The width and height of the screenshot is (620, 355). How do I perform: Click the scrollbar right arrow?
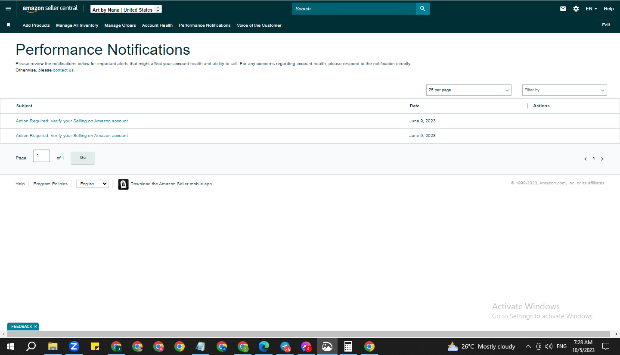(x=617, y=334)
